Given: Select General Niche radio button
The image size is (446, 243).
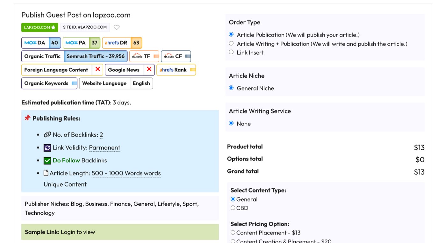Looking at the screenshot, I should [231, 88].
